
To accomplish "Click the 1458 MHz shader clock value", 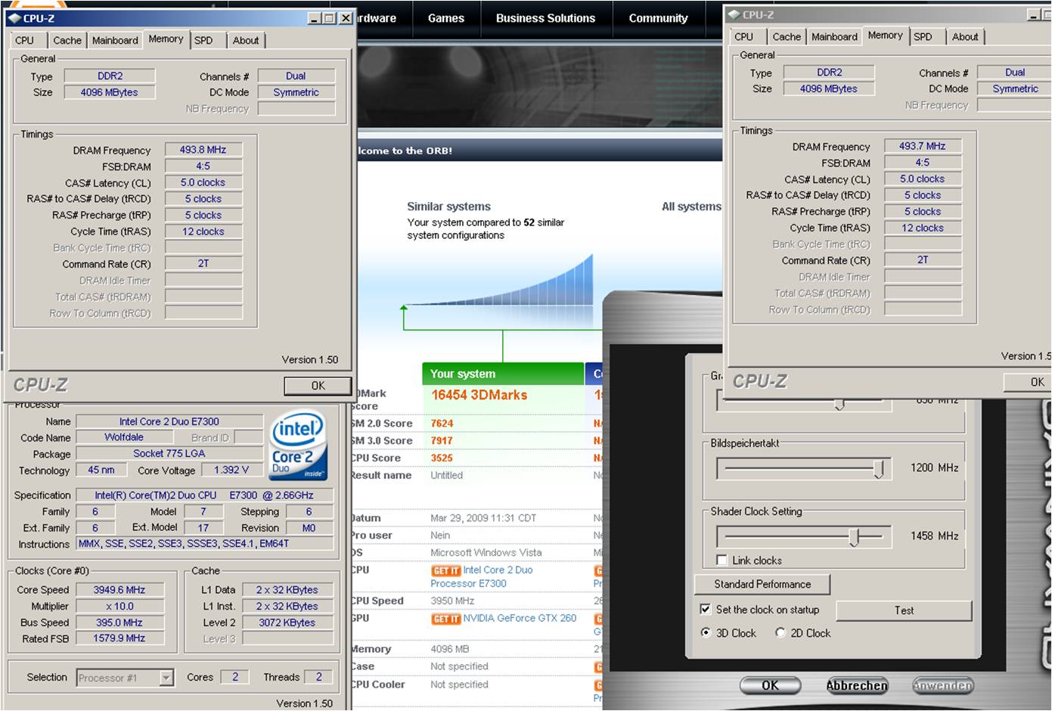I will click(x=935, y=536).
